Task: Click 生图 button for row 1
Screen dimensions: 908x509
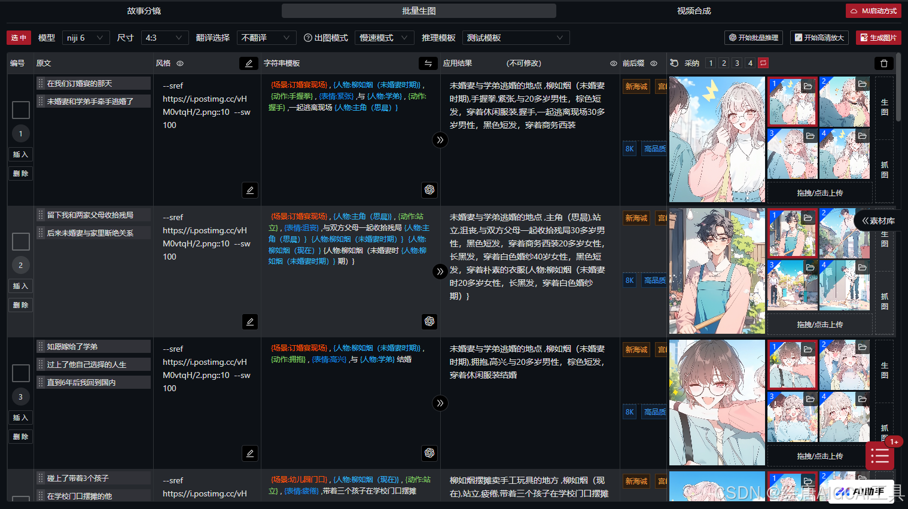Action: pos(884,108)
